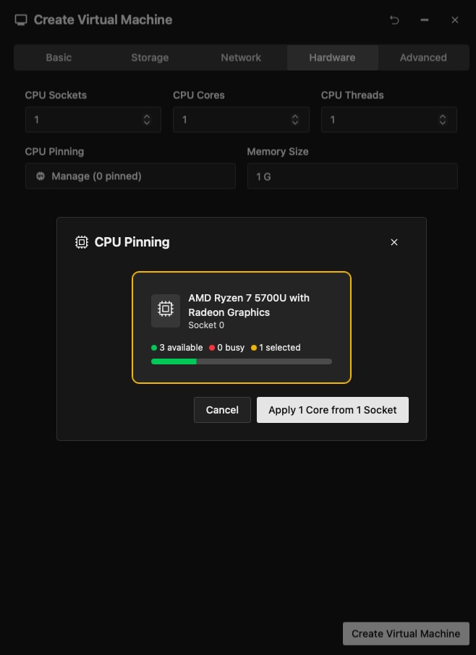Screen dimensions: 476x655
Task: Go to the Advanced tab
Action: pyautogui.click(x=423, y=58)
